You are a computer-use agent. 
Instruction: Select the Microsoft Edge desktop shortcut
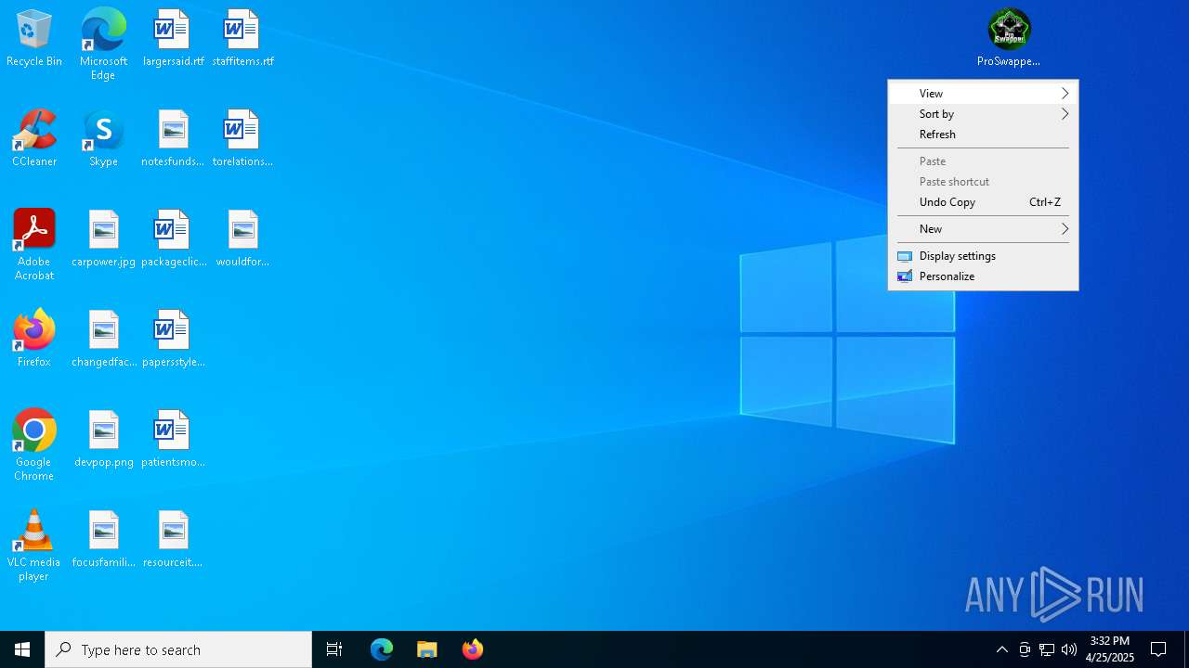[x=103, y=44]
